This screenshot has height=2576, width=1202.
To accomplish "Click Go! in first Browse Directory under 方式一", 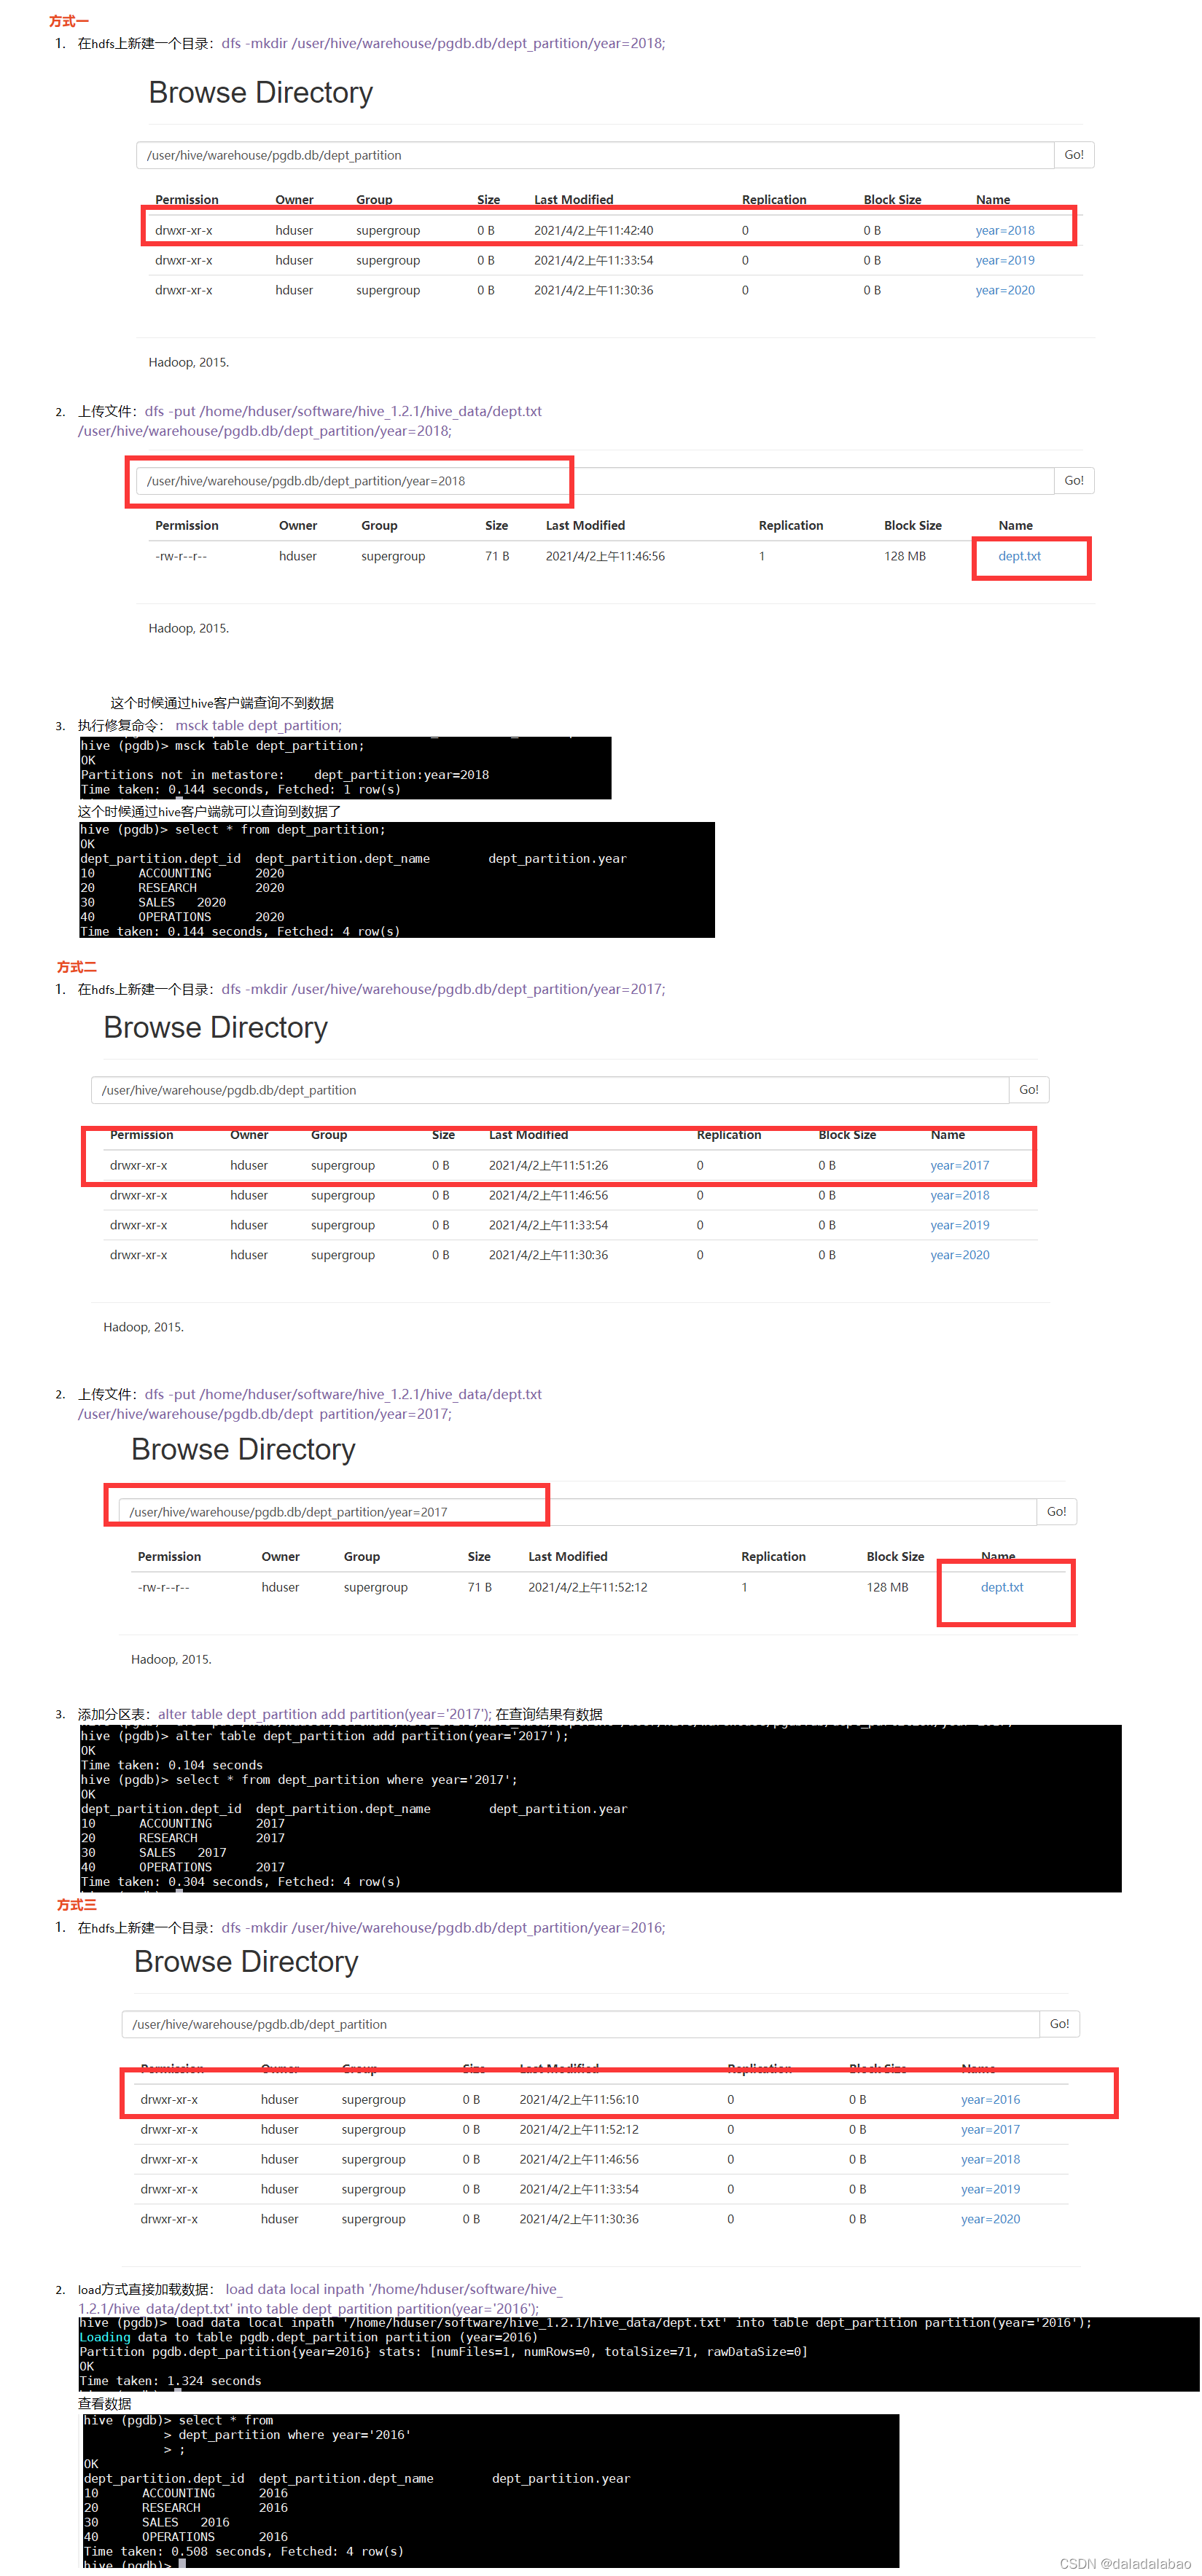I will tap(1074, 155).
